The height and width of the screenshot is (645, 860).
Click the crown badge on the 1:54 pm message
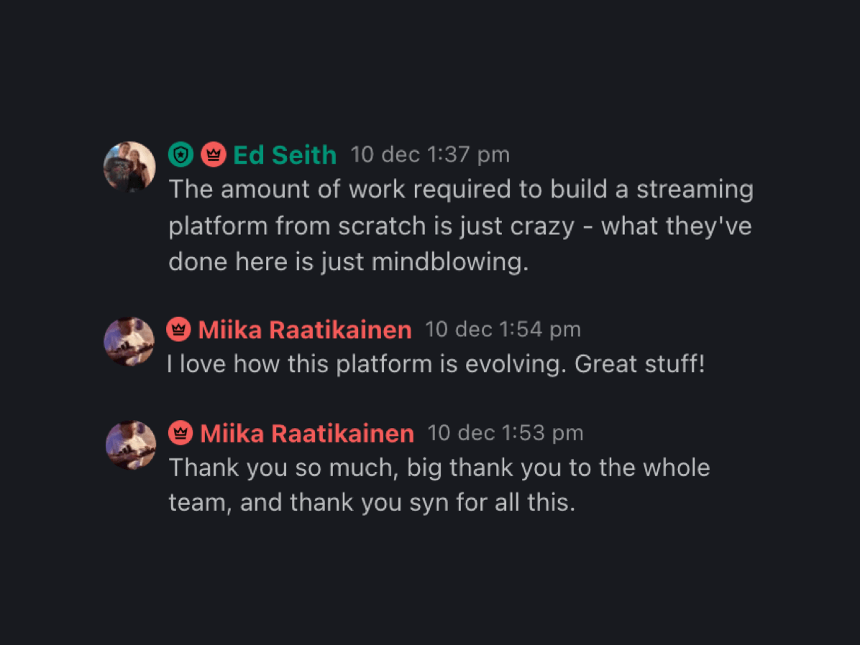coord(178,330)
